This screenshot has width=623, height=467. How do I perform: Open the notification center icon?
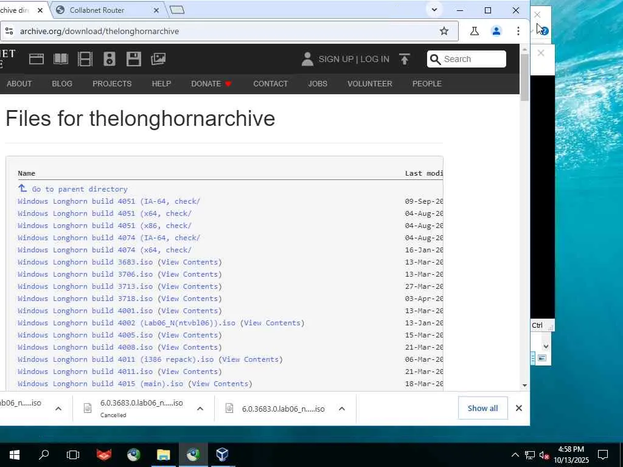tap(603, 455)
